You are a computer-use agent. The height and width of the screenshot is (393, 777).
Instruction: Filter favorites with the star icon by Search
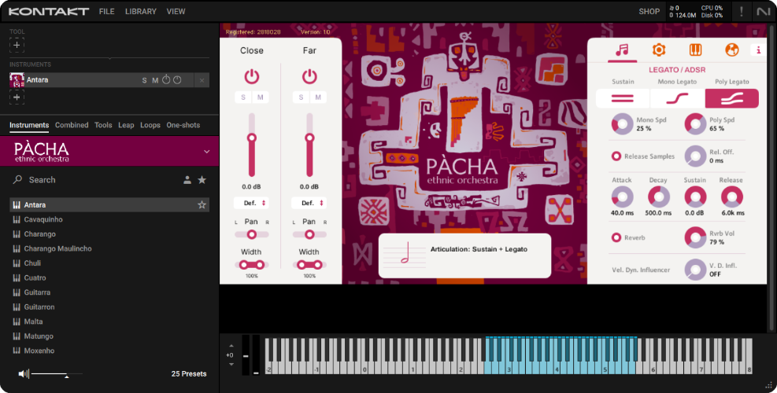[x=202, y=180]
